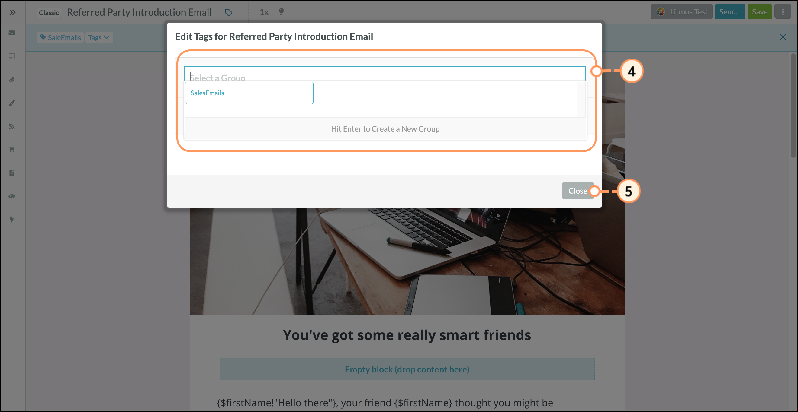Toggle the eye preview icon in sidebar
798x412 pixels.
click(12, 196)
